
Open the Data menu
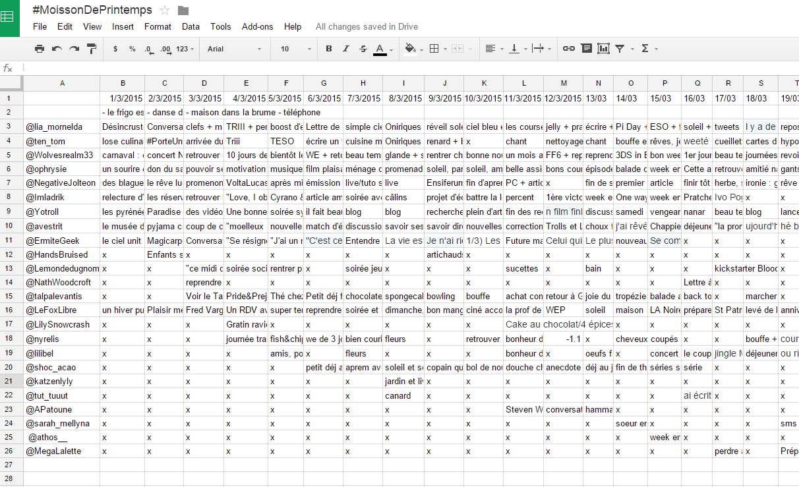pyautogui.click(x=191, y=27)
